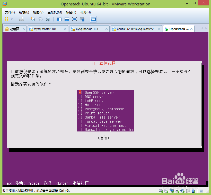Take a snapshot of the virtual machine
The height and width of the screenshot is (195, 211).
(x=33, y=19)
